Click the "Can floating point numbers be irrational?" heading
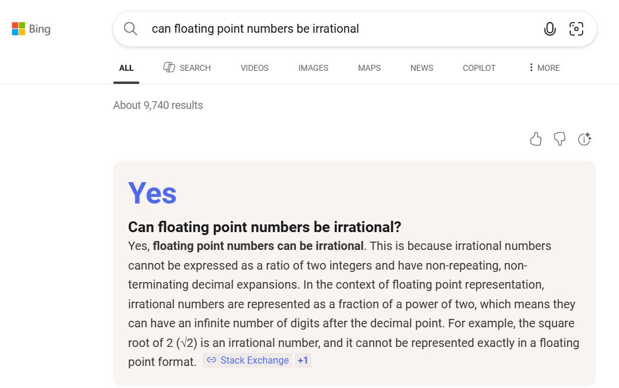This screenshot has width=619, height=388. [265, 227]
